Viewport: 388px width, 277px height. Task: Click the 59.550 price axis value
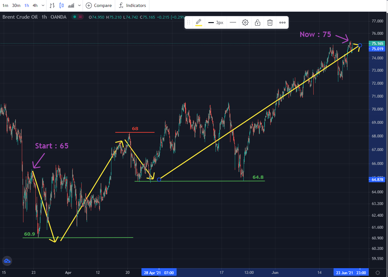point(378,259)
